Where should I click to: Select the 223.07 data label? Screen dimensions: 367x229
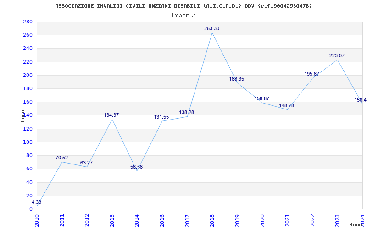(337, 55)
